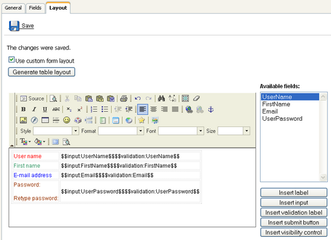
Task: Apply Superscript formatting
Action: (x=80, y=109)
